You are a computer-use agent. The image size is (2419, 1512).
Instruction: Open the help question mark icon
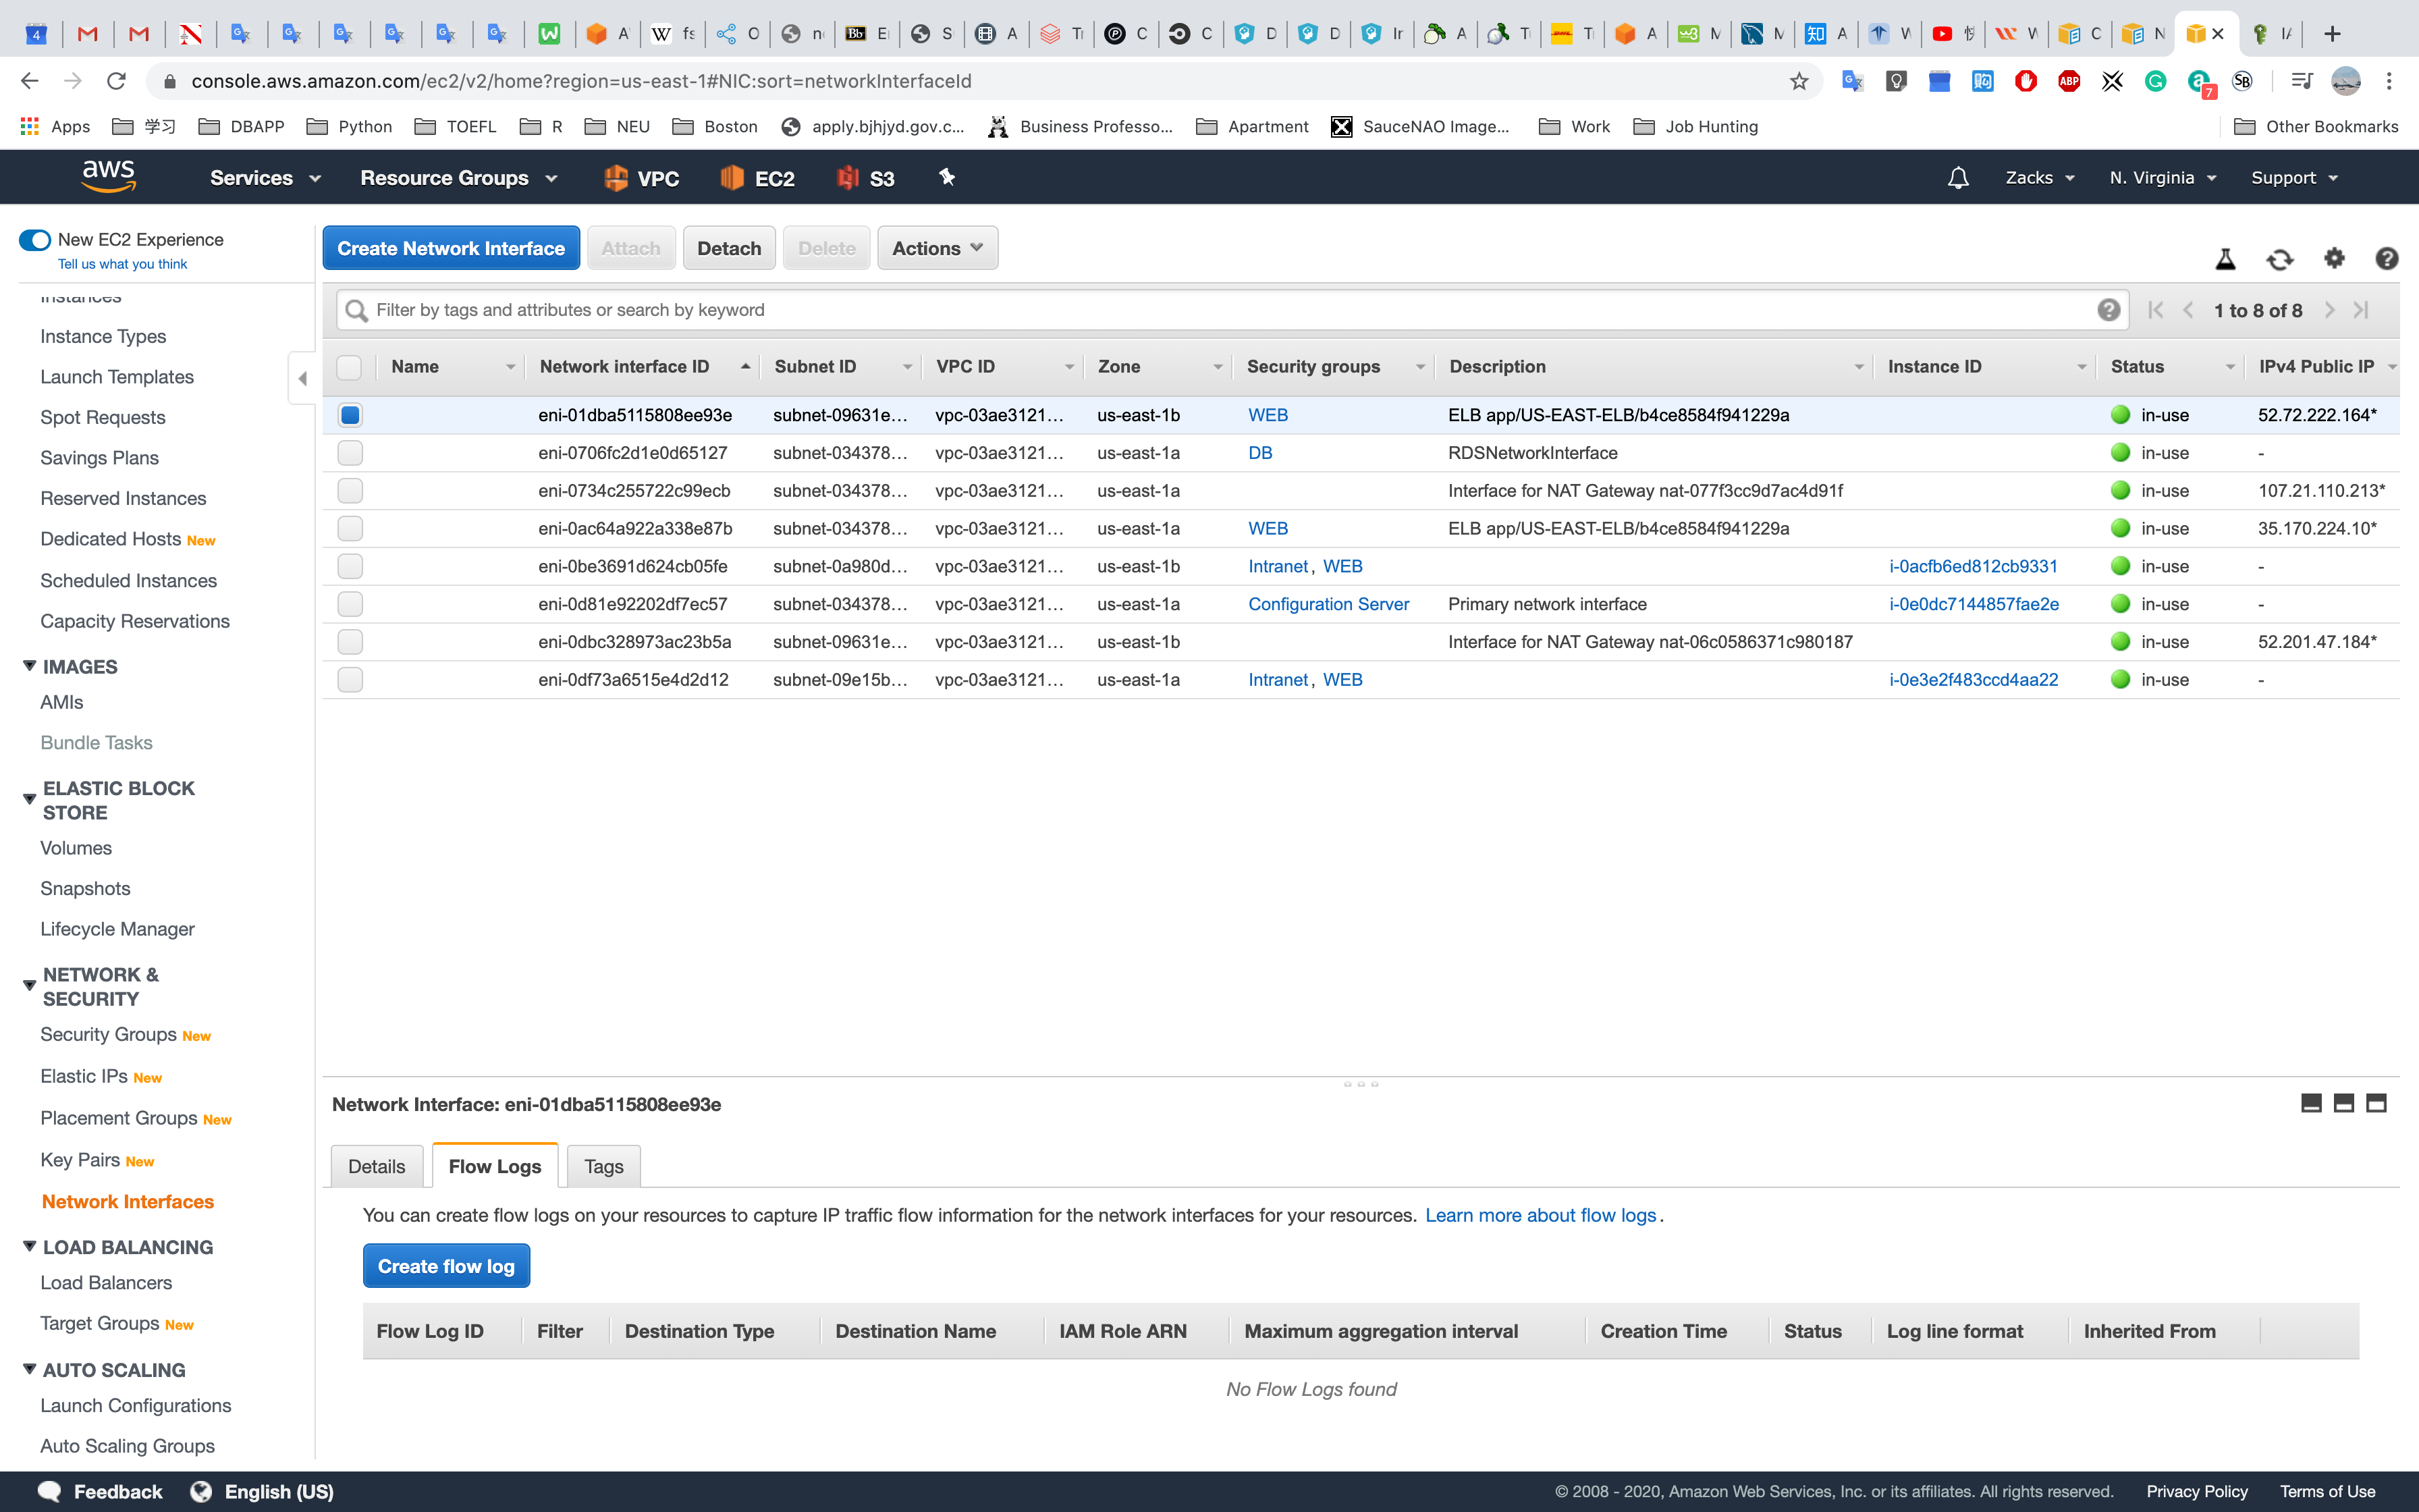coord(2386,259)
